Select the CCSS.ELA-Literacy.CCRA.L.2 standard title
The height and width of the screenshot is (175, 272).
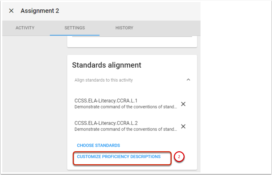106,123
